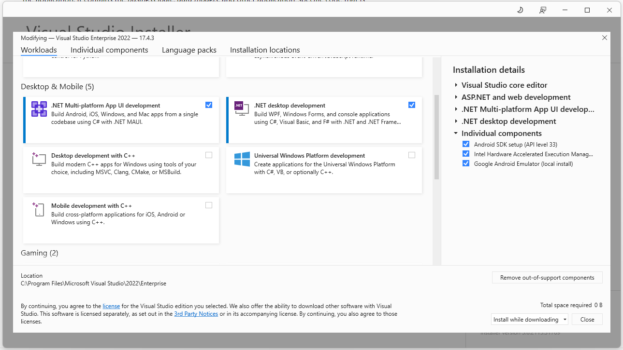This screenshot has width=623, height=350.
Task: Open the Individual components tab
Action: point(109,50)
